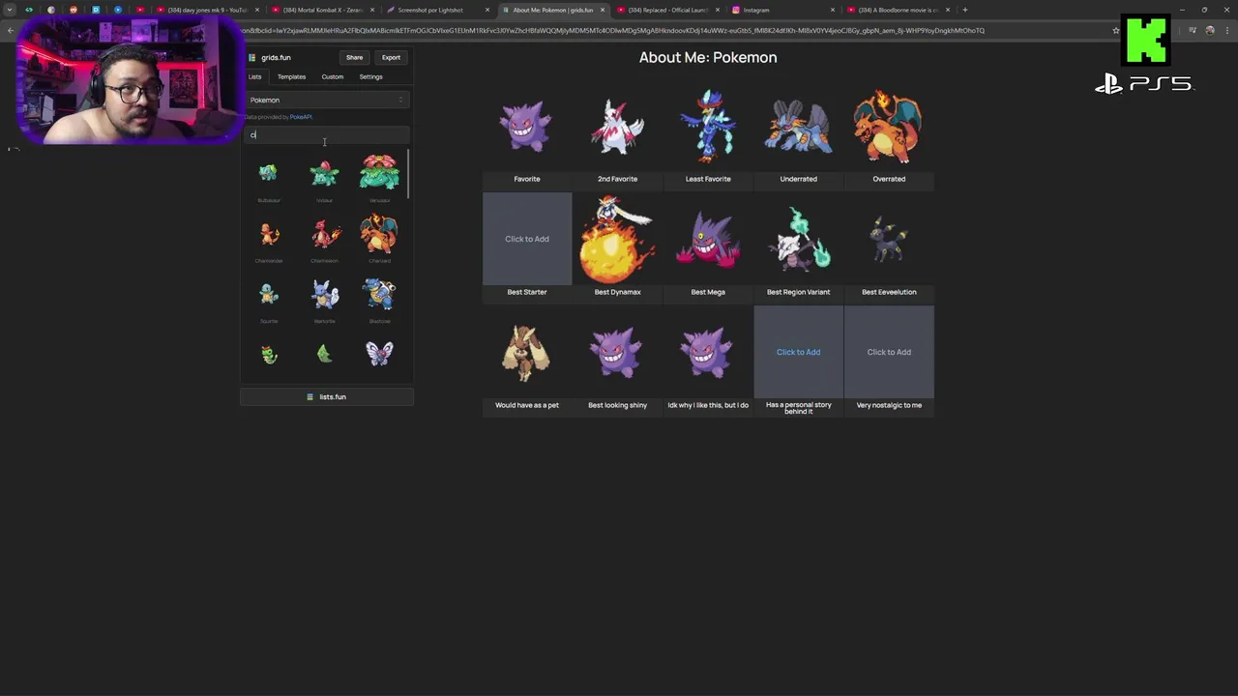This screenshot has width=1238, height=696.
Task: Click to Add in Best Starter cell
Action: click(527, 239)
